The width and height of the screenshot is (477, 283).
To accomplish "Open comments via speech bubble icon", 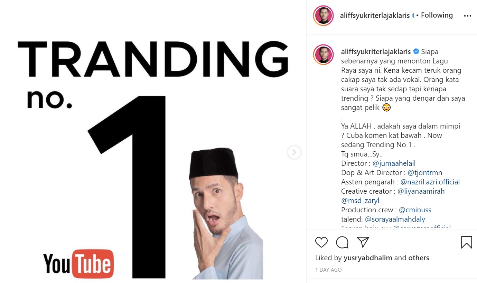I will tap(342, 242).
